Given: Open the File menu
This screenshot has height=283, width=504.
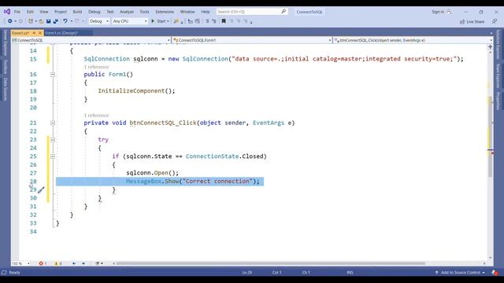Looking at the screenshot, I should pos(17,12).
